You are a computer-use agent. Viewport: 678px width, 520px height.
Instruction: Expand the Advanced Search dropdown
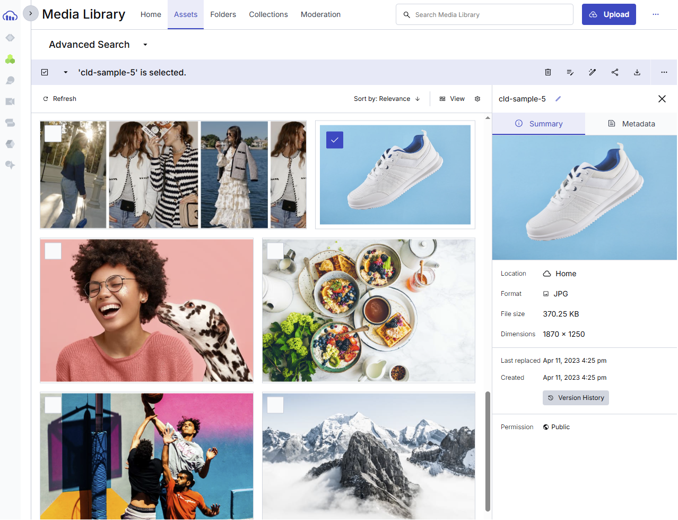(x=145, y=45)
